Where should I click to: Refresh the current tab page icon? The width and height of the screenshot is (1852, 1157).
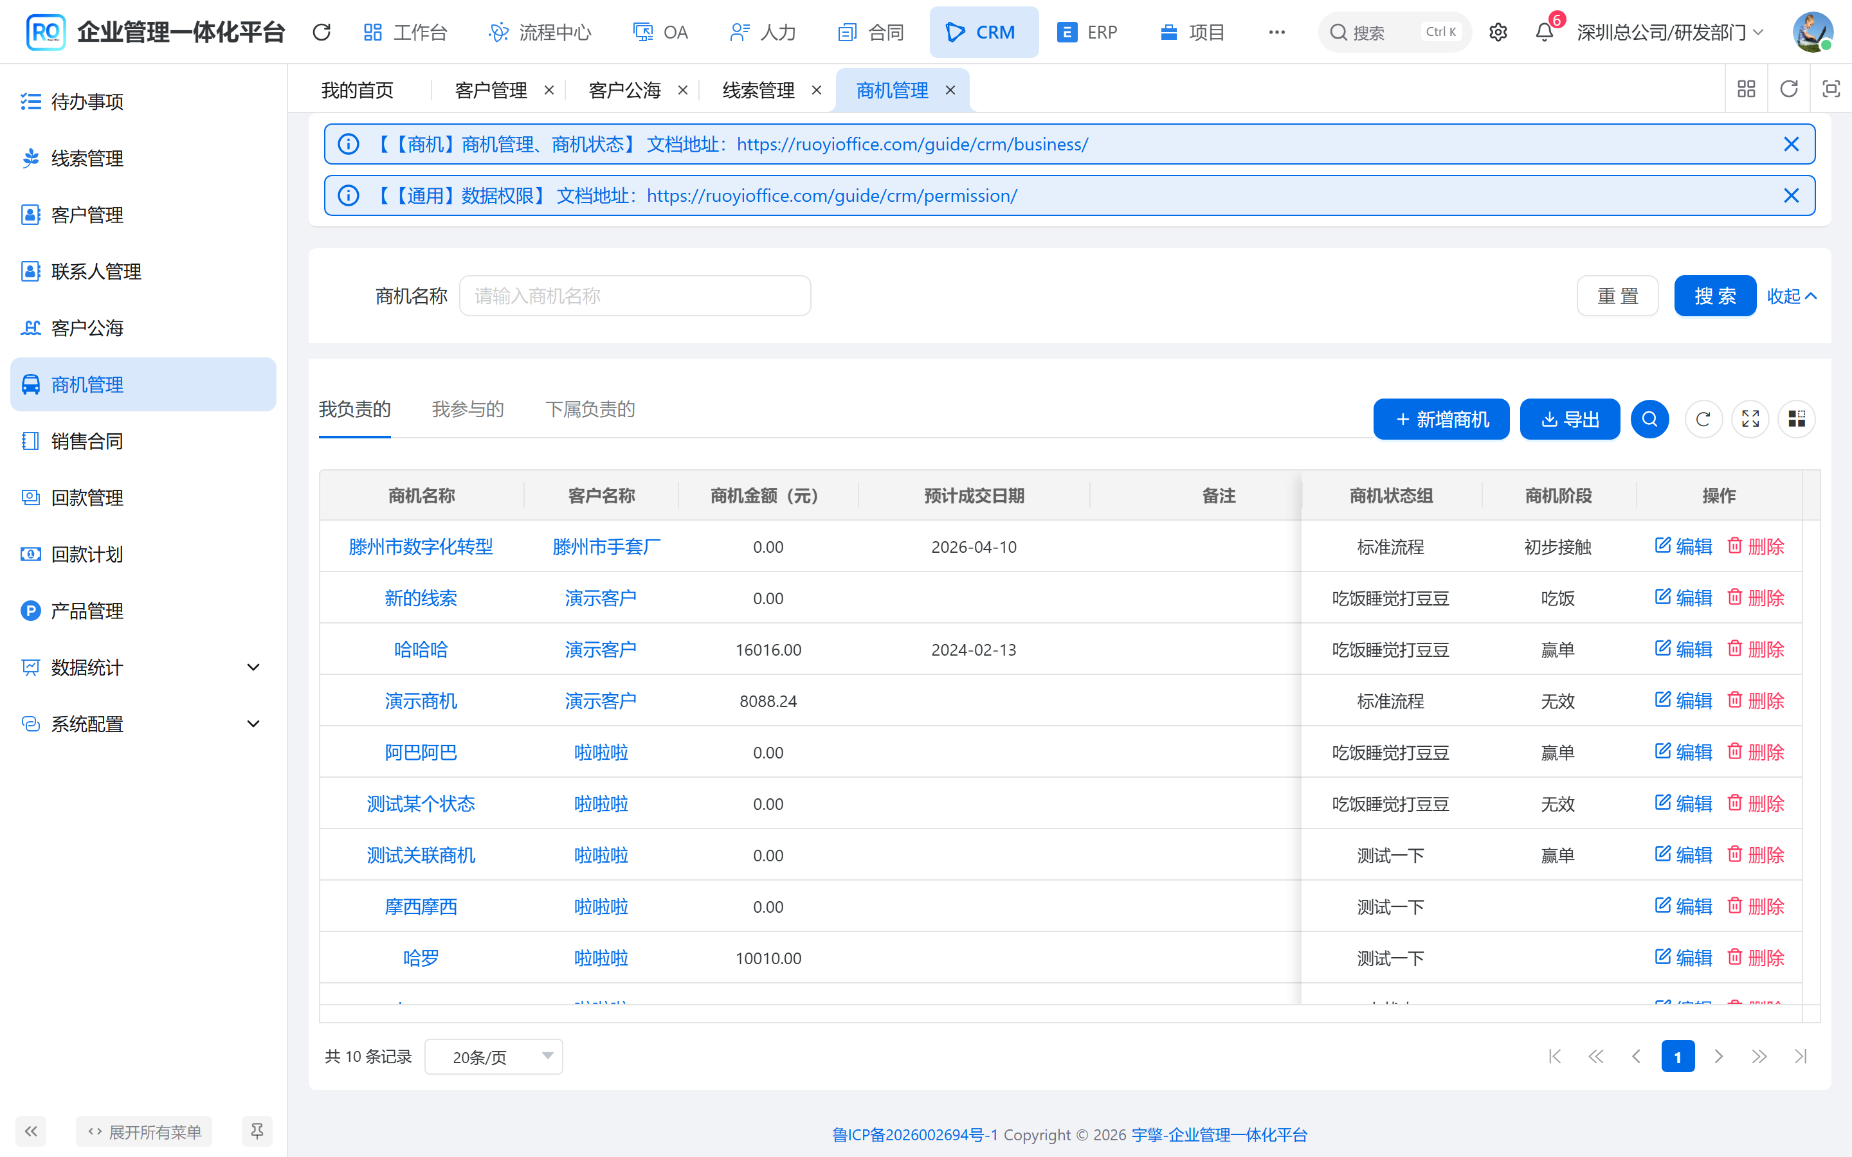(1788, 89)
